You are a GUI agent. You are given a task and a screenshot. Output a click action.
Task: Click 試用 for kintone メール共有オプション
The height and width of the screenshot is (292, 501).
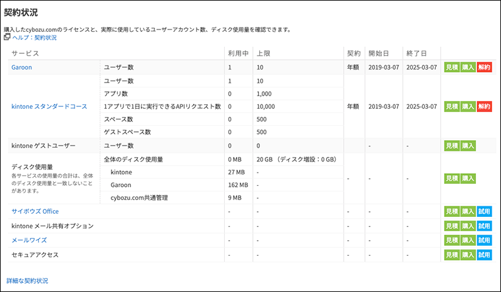tap(484, 226)
